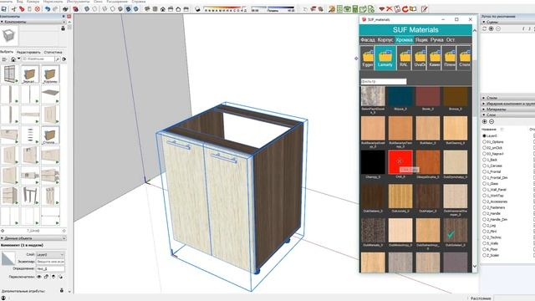Select the highlighted shaded-with-textures style icon
535x301 pixels.
pyautogui.click(x=128, y=9)
